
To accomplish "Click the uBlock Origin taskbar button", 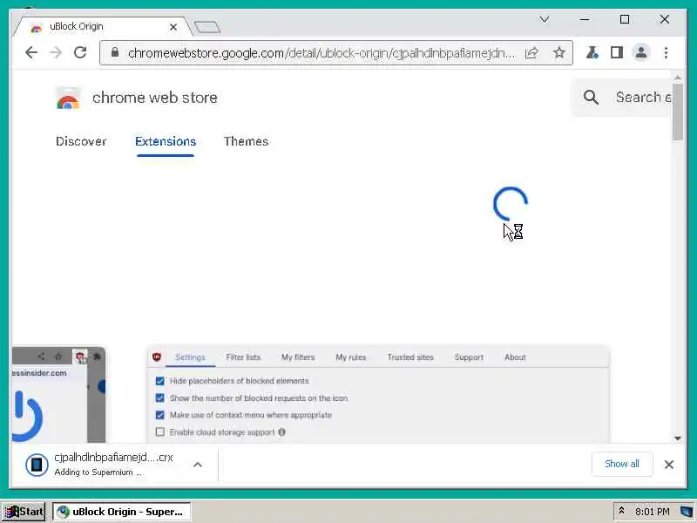I will 121,512.
